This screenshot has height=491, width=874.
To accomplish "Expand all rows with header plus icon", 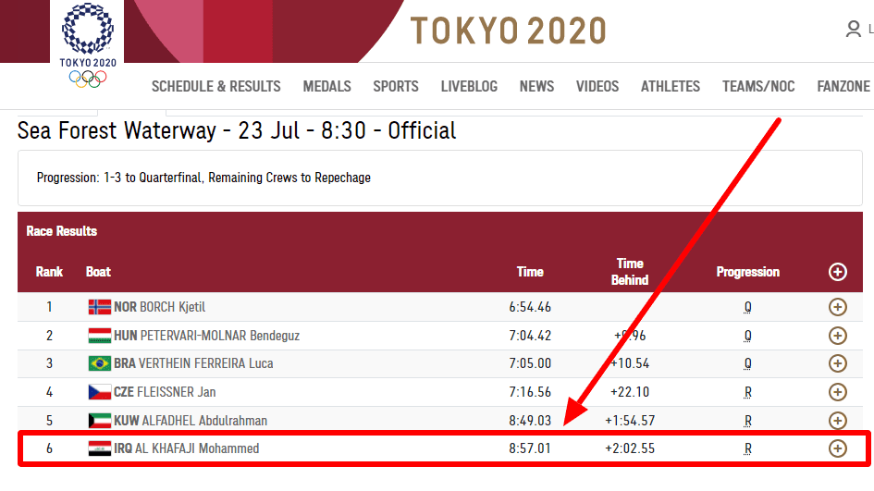I will coord(837,272).
